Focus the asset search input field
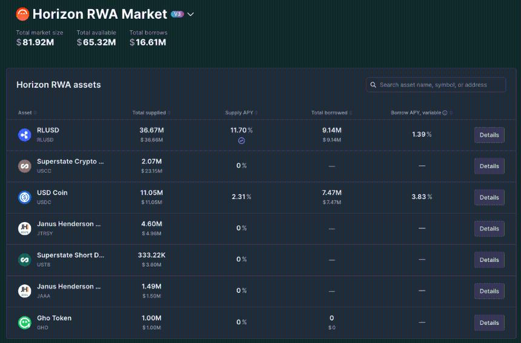The width and height of the screenshot is (521, 343). [436, 85]
